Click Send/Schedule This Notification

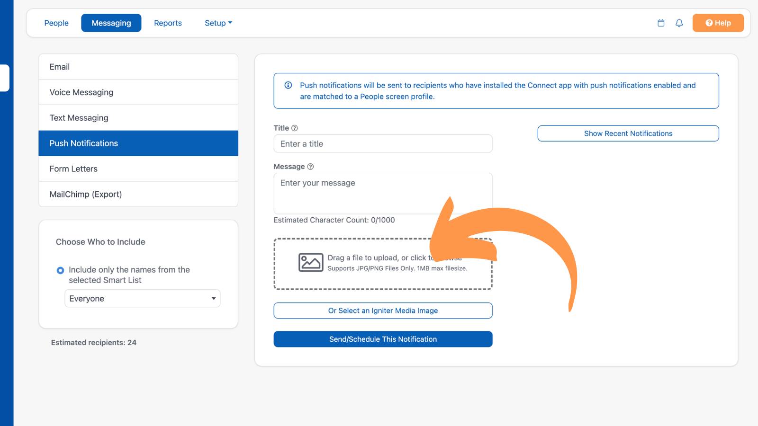pyautogui.click(x=383, y=339)
